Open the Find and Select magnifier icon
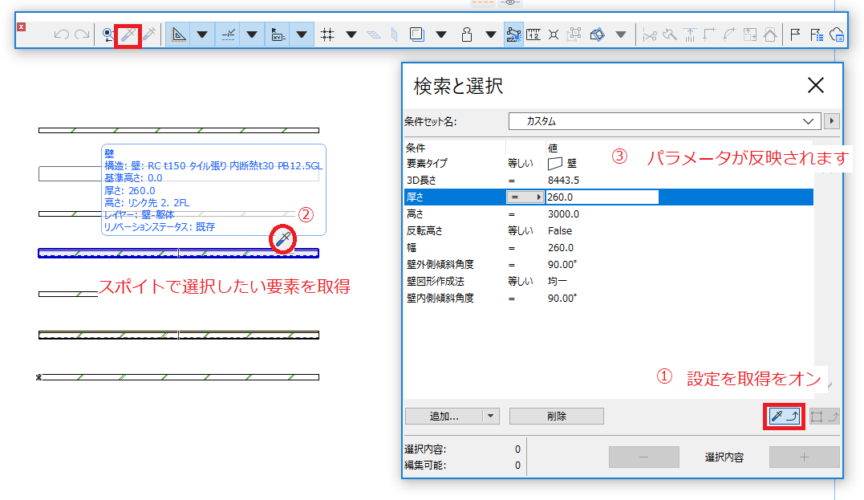864x500 pixels. (108, 35)
